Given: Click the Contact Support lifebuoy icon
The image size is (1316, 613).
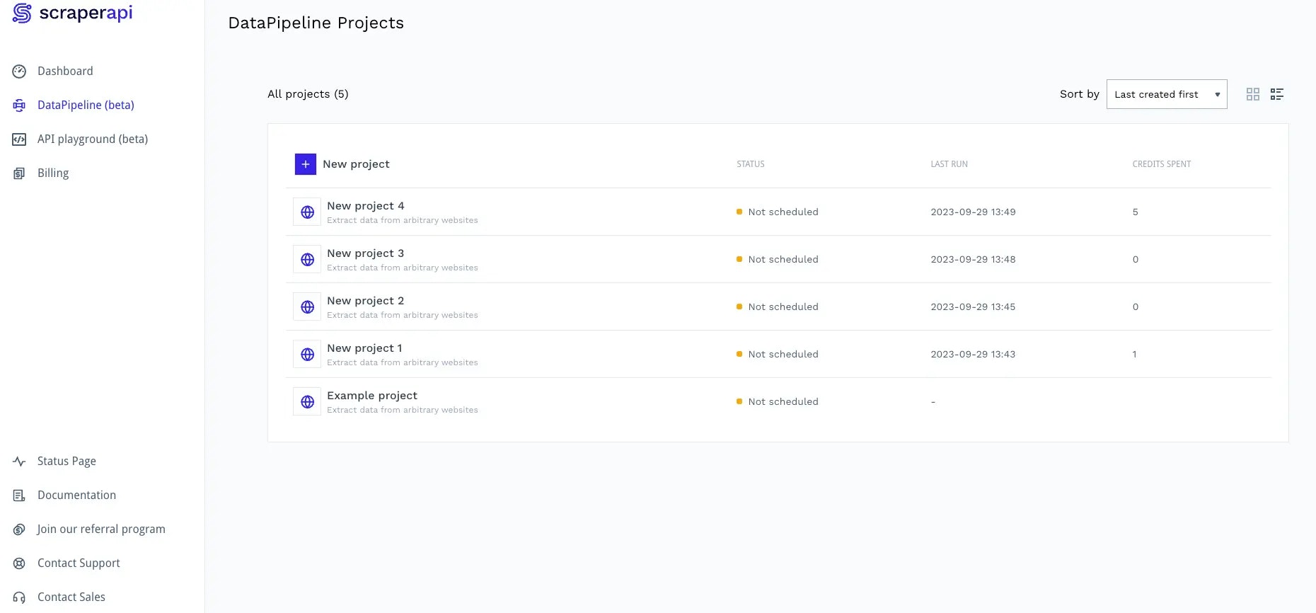Looking at the screenshot, I should coord(19,563).
